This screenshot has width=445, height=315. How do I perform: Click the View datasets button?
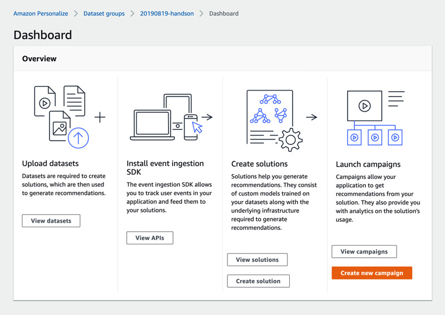[x=51, y=221]
